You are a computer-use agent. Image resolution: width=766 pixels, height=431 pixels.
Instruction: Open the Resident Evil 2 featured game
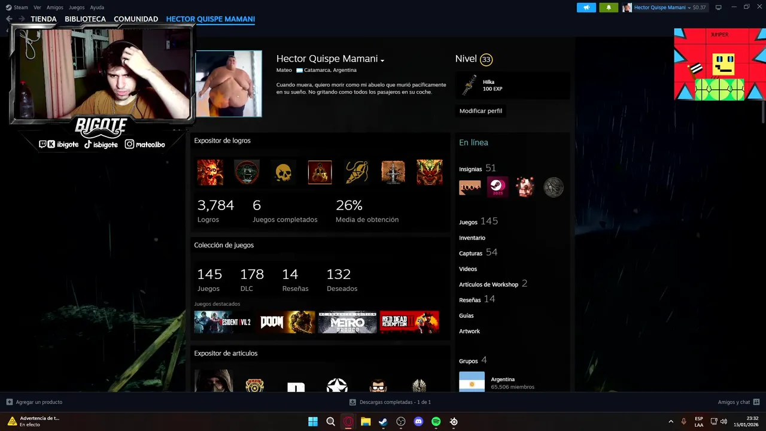pyautogui.click(x=223, y=322)
